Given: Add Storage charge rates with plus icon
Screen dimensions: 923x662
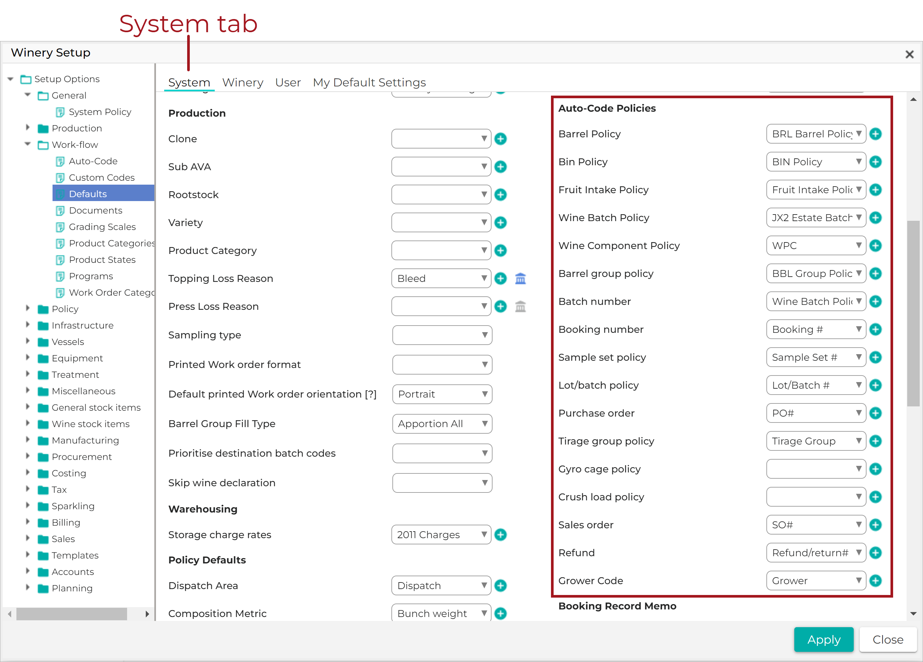Looking at the screenshot, I should tap(500, 535).
